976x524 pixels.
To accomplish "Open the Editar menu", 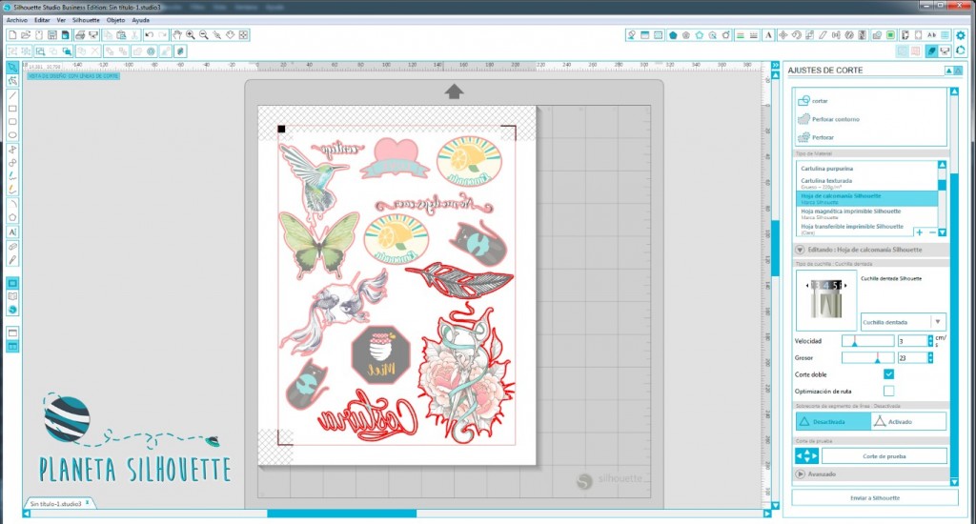I will [42, 20].
